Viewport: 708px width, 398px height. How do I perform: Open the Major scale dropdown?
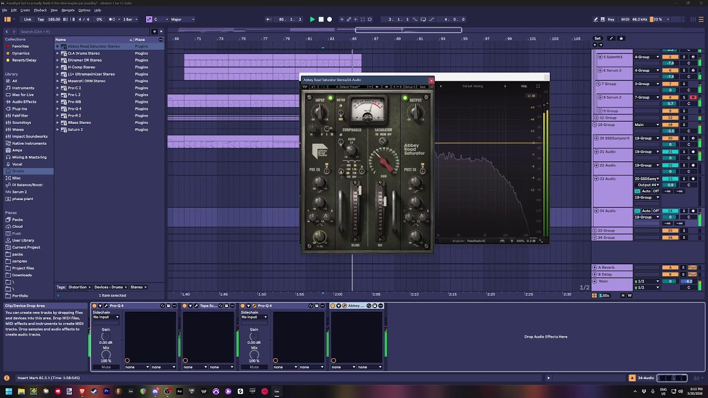181,19
